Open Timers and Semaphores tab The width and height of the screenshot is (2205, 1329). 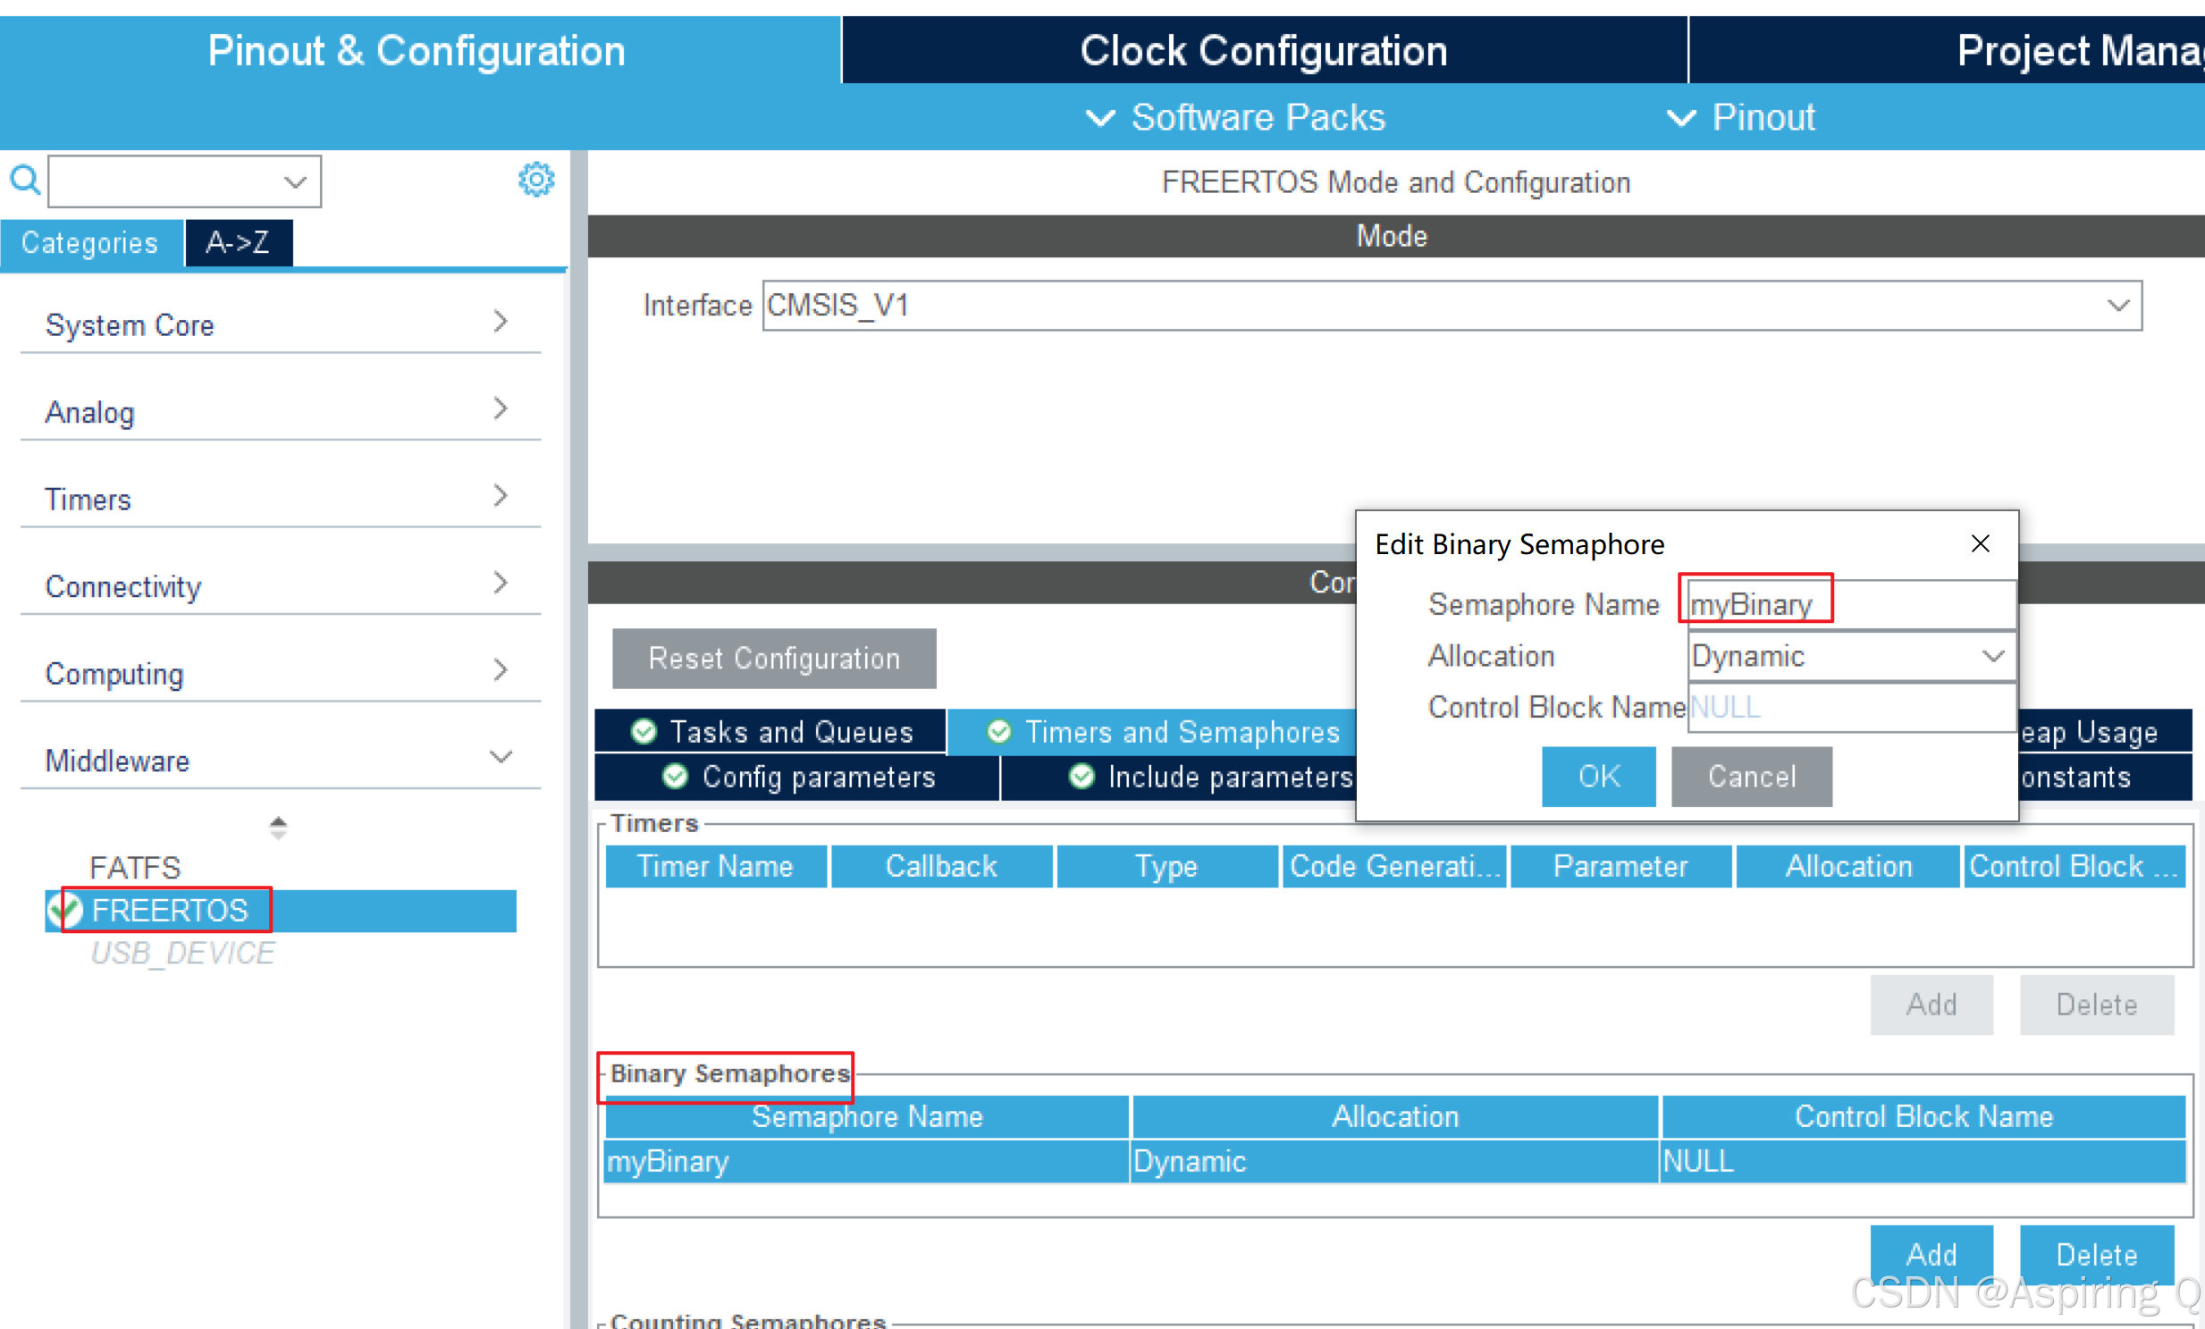pyautogui.click(x=1164, y=732)
